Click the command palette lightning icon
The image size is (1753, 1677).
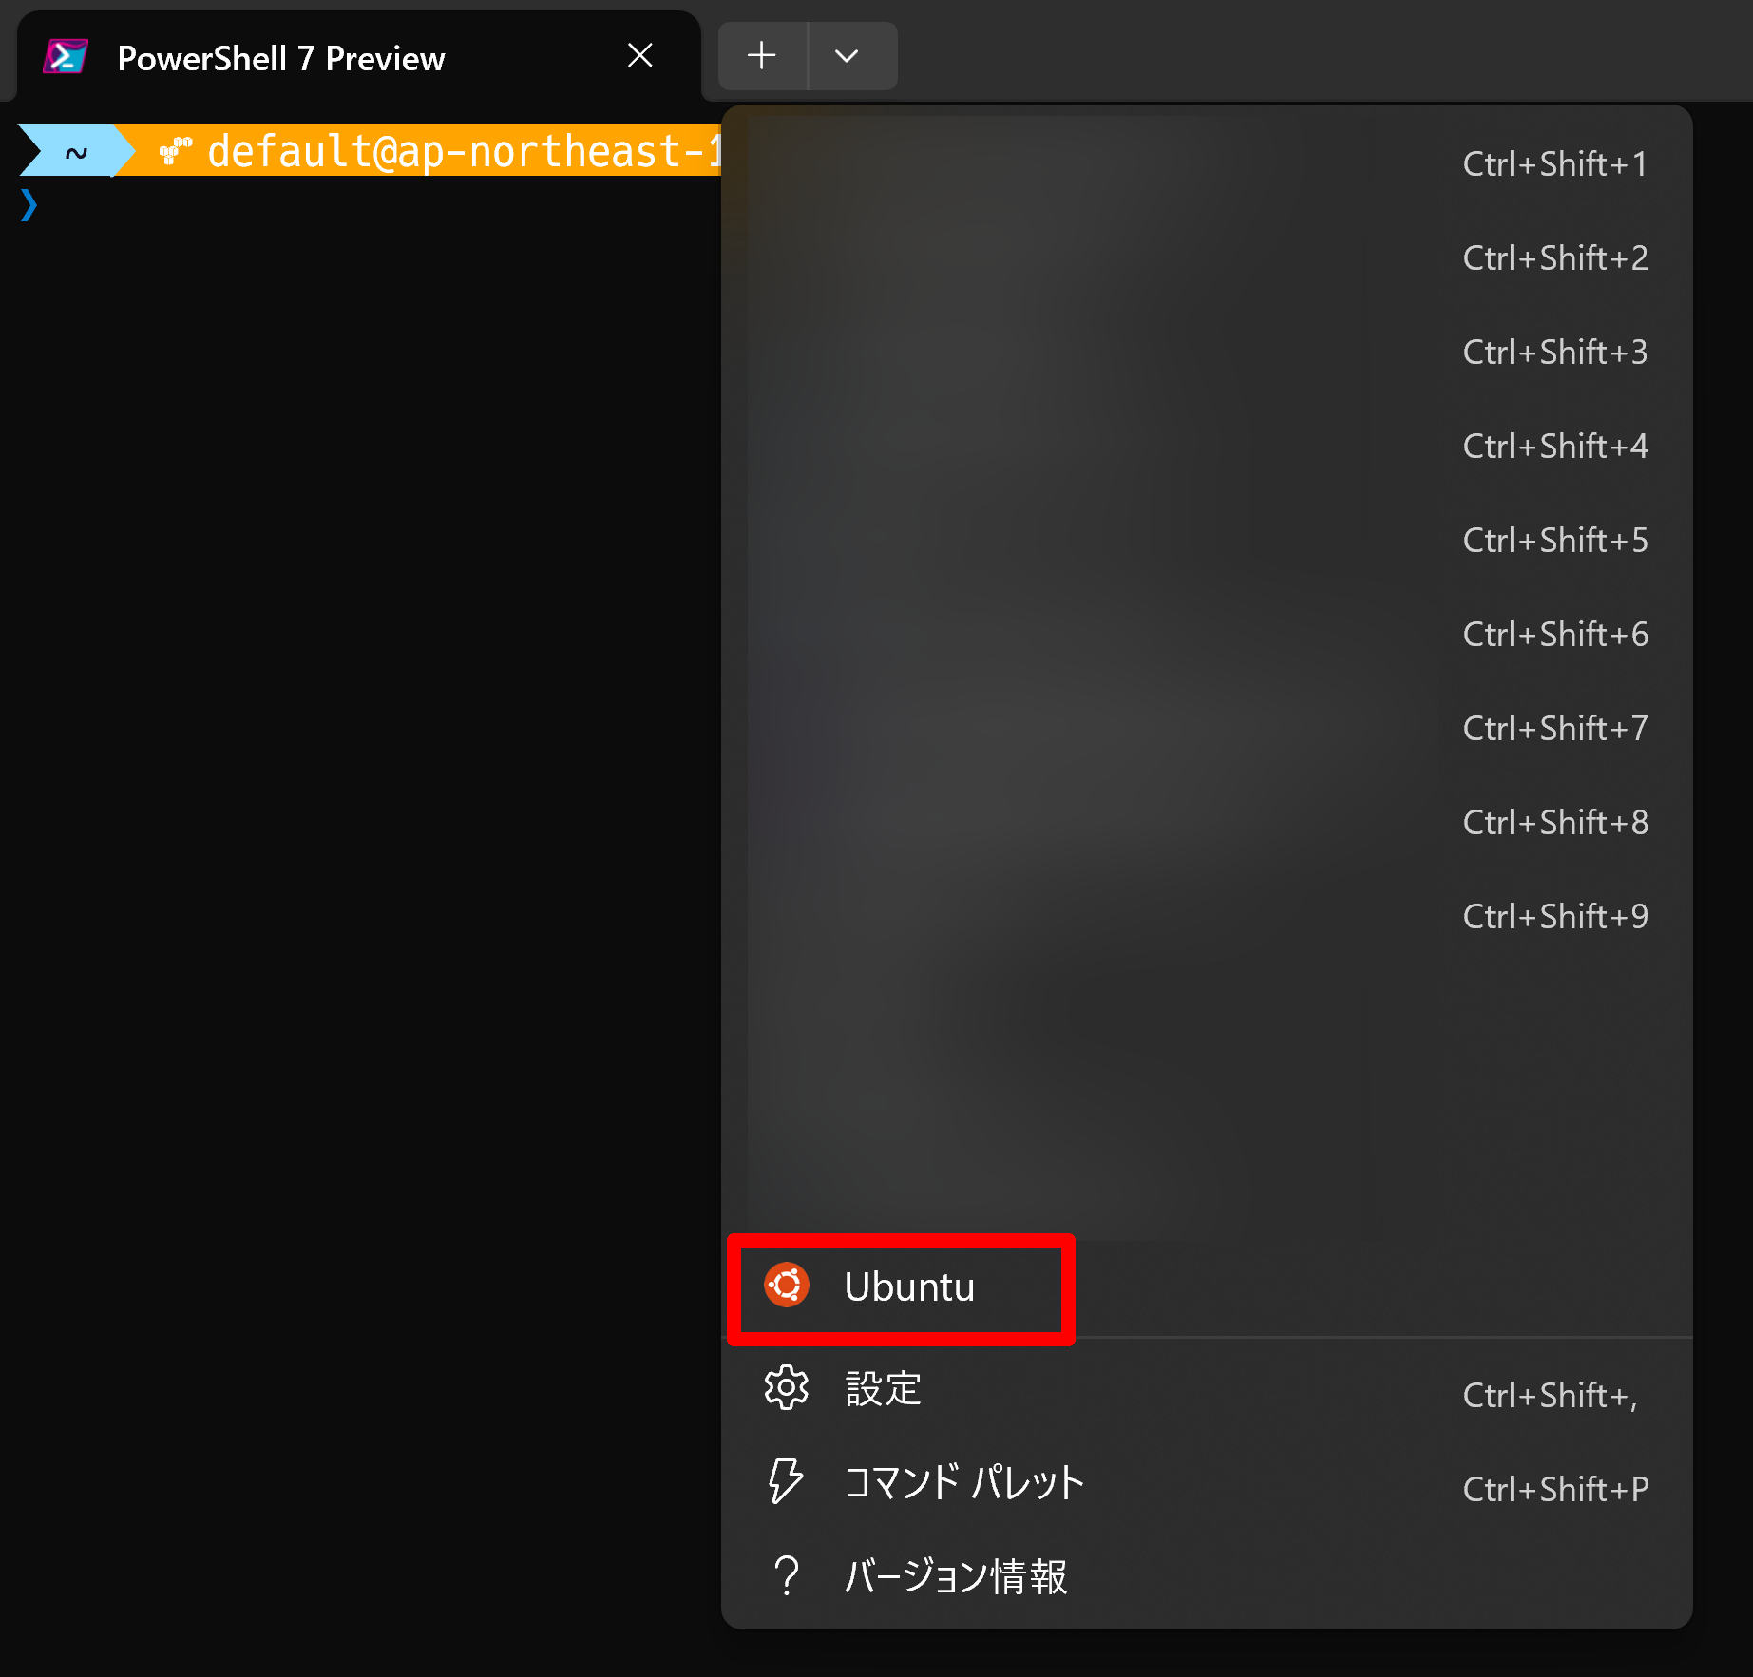(786, 1481)
